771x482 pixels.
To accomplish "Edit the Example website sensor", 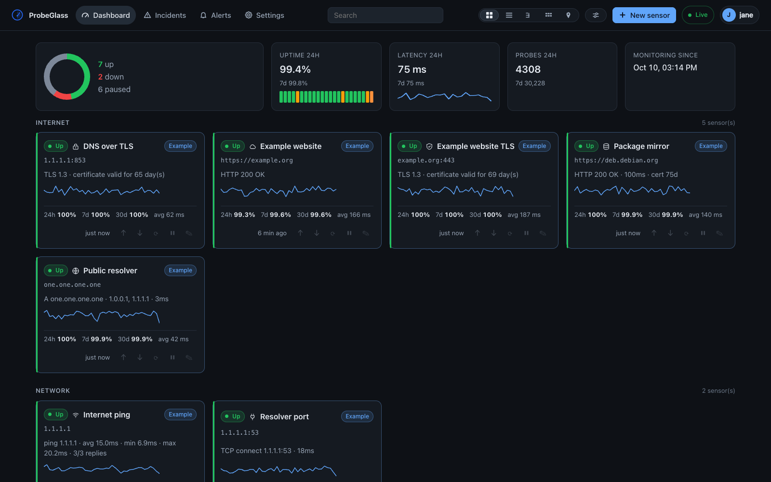I will pos(366,233).
